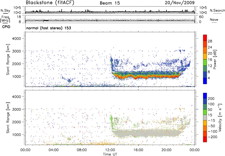Click the 12 label on Power colorbar

[210, 66]
